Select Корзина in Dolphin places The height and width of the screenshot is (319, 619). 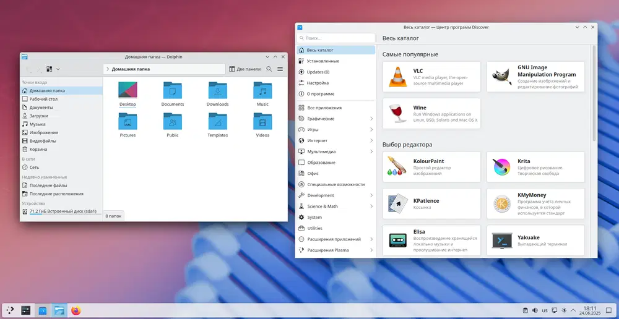click(38, 149)
